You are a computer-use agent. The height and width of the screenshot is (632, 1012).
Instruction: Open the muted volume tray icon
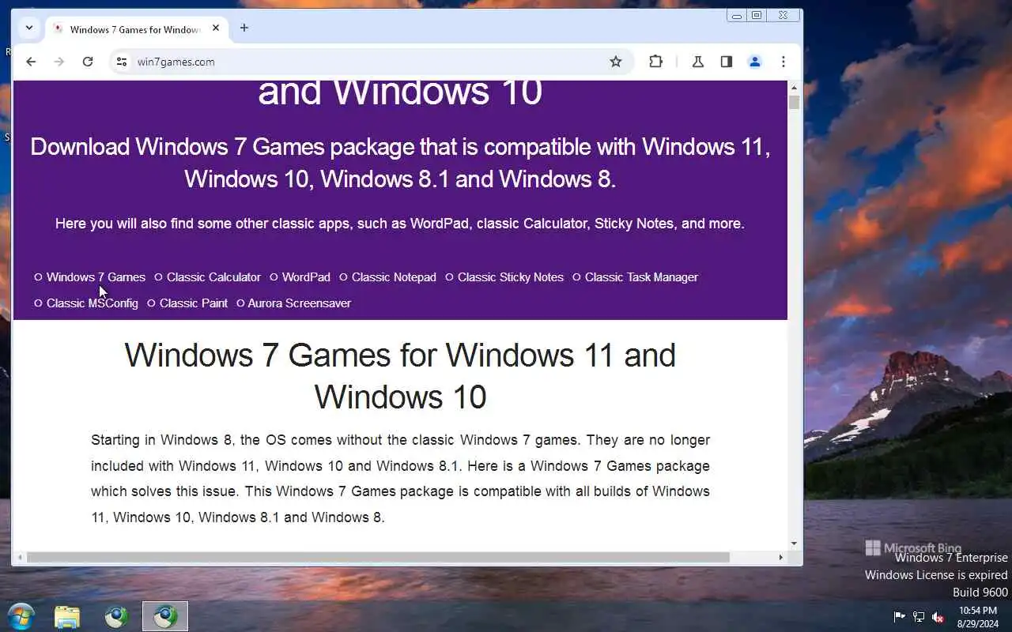tap(938, 617)
